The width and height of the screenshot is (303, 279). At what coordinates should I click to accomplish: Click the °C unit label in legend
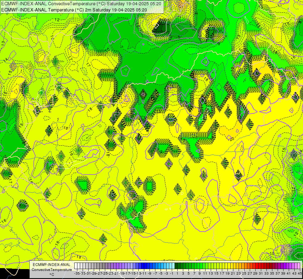point(52,275)
